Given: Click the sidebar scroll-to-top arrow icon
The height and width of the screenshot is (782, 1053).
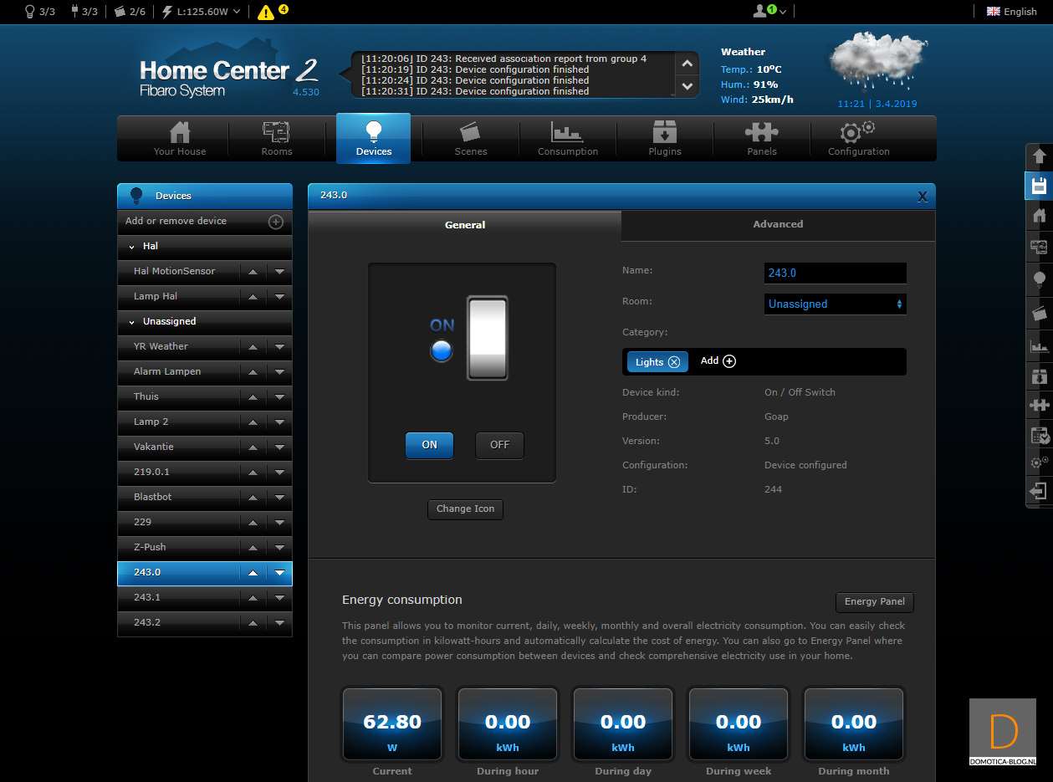Looking at the screenshot, I should [x=1039, y=156].
